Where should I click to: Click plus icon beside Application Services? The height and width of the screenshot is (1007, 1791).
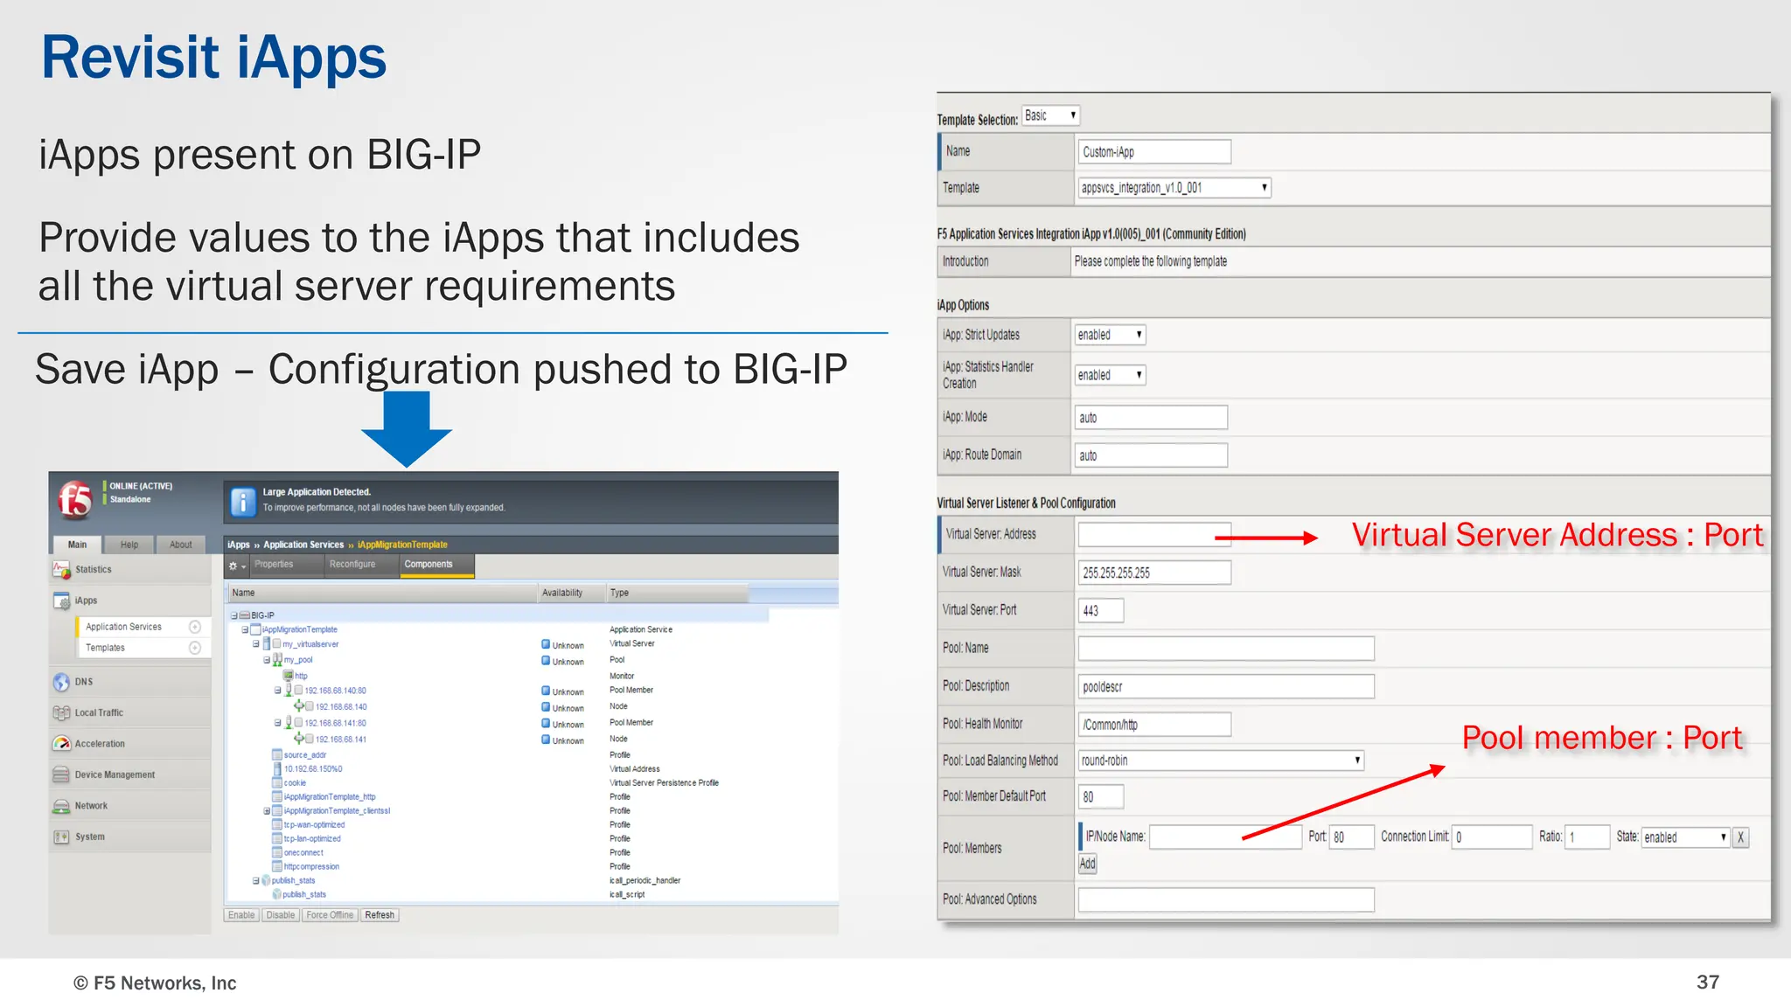(195, 627)
